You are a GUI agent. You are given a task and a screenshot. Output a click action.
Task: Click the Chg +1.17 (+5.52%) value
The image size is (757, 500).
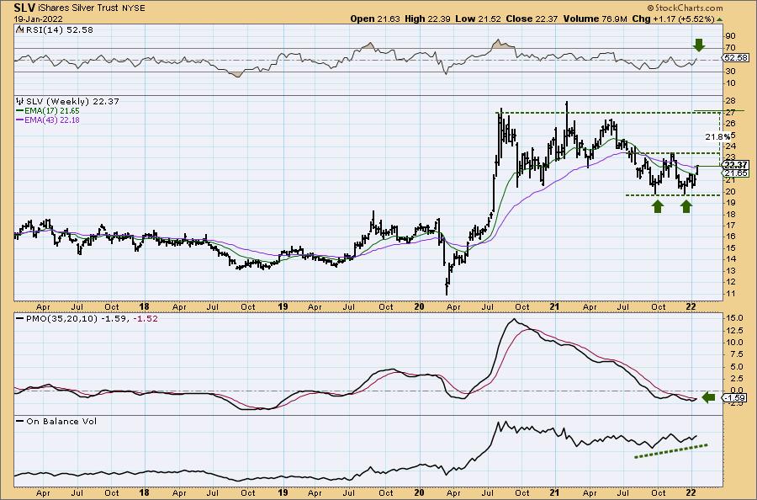pyautogui.click(x=673, y=19)
